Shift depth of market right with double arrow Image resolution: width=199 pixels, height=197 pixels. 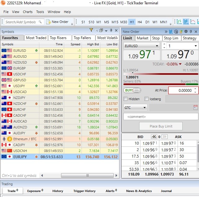tap(164, 137)
